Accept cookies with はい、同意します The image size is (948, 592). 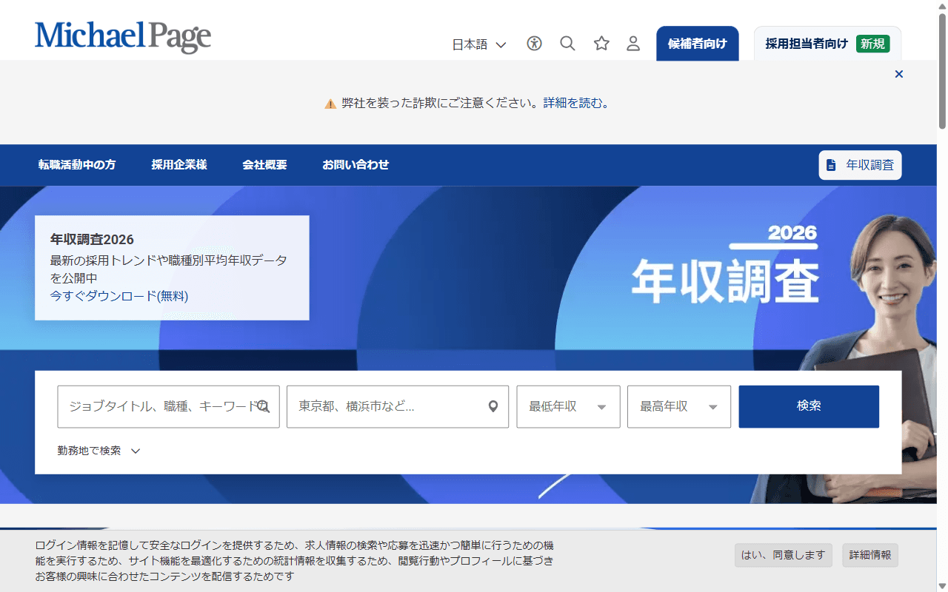coord(784,555)
